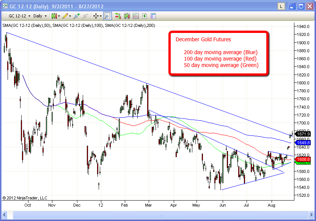Click the greyed zoom out magnifier icon
The width and height of the screenshot is (316, 221).
pos(85,16)
